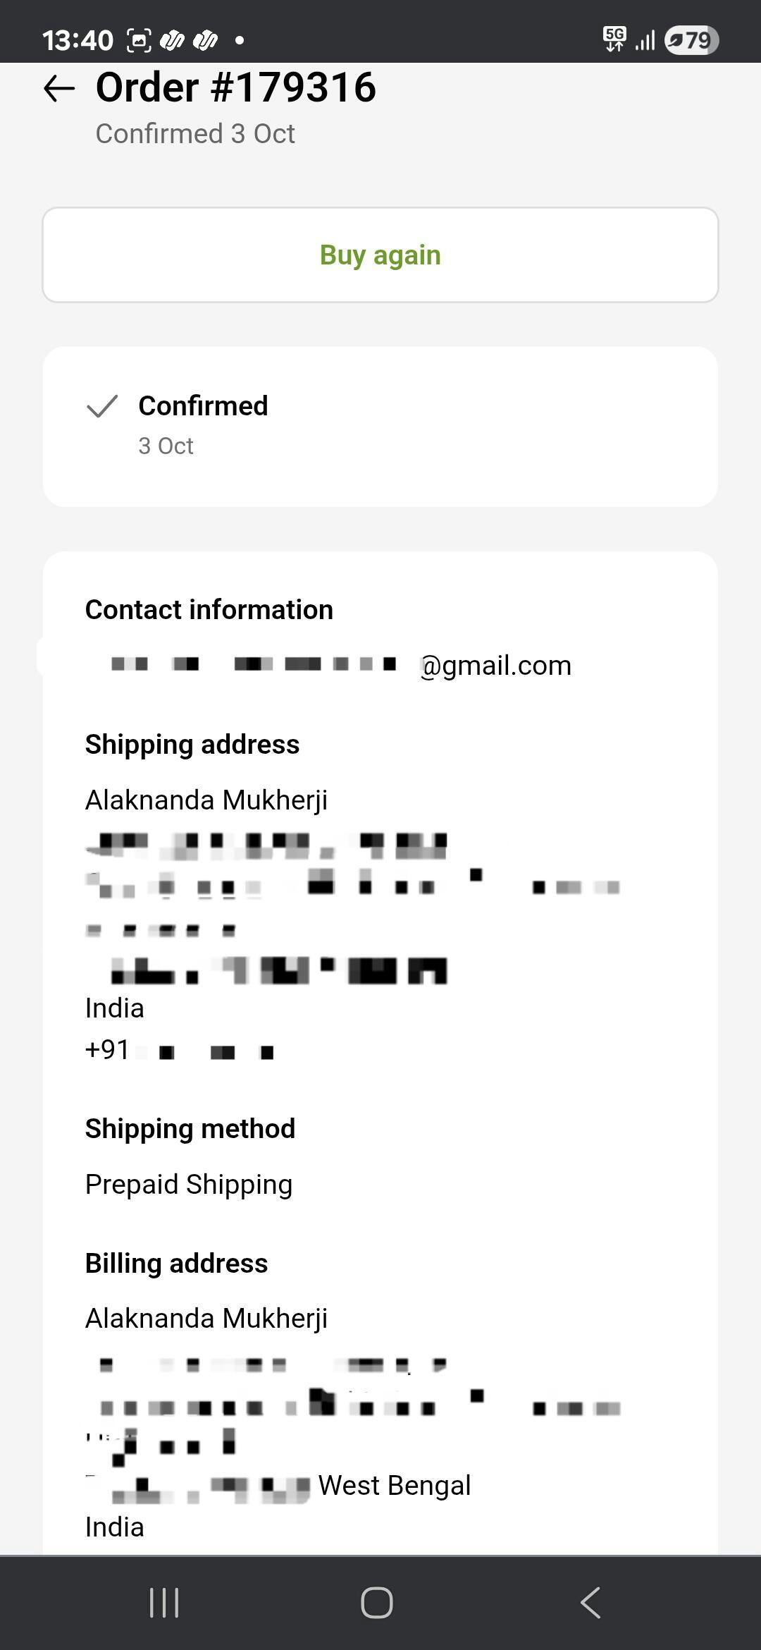The height and width of the screenshot is (1650, 761).
Task: Tap the Confirmed checkmark icon
Action: (x=102, y=407)
